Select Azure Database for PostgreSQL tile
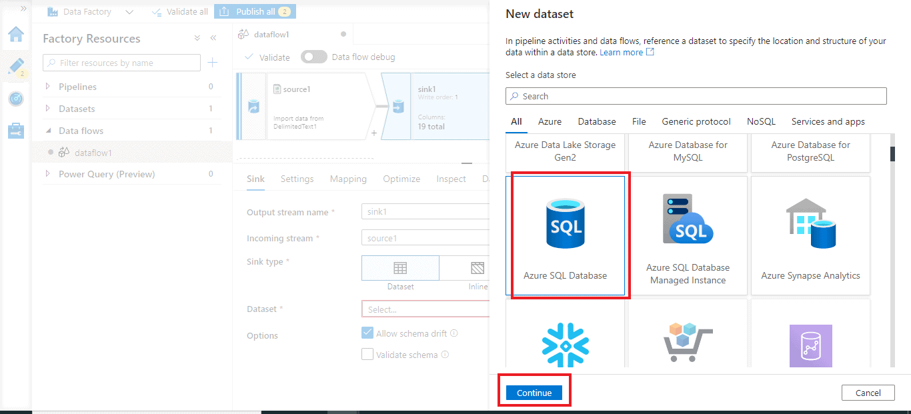911x414 pixels. click(810, 152)
